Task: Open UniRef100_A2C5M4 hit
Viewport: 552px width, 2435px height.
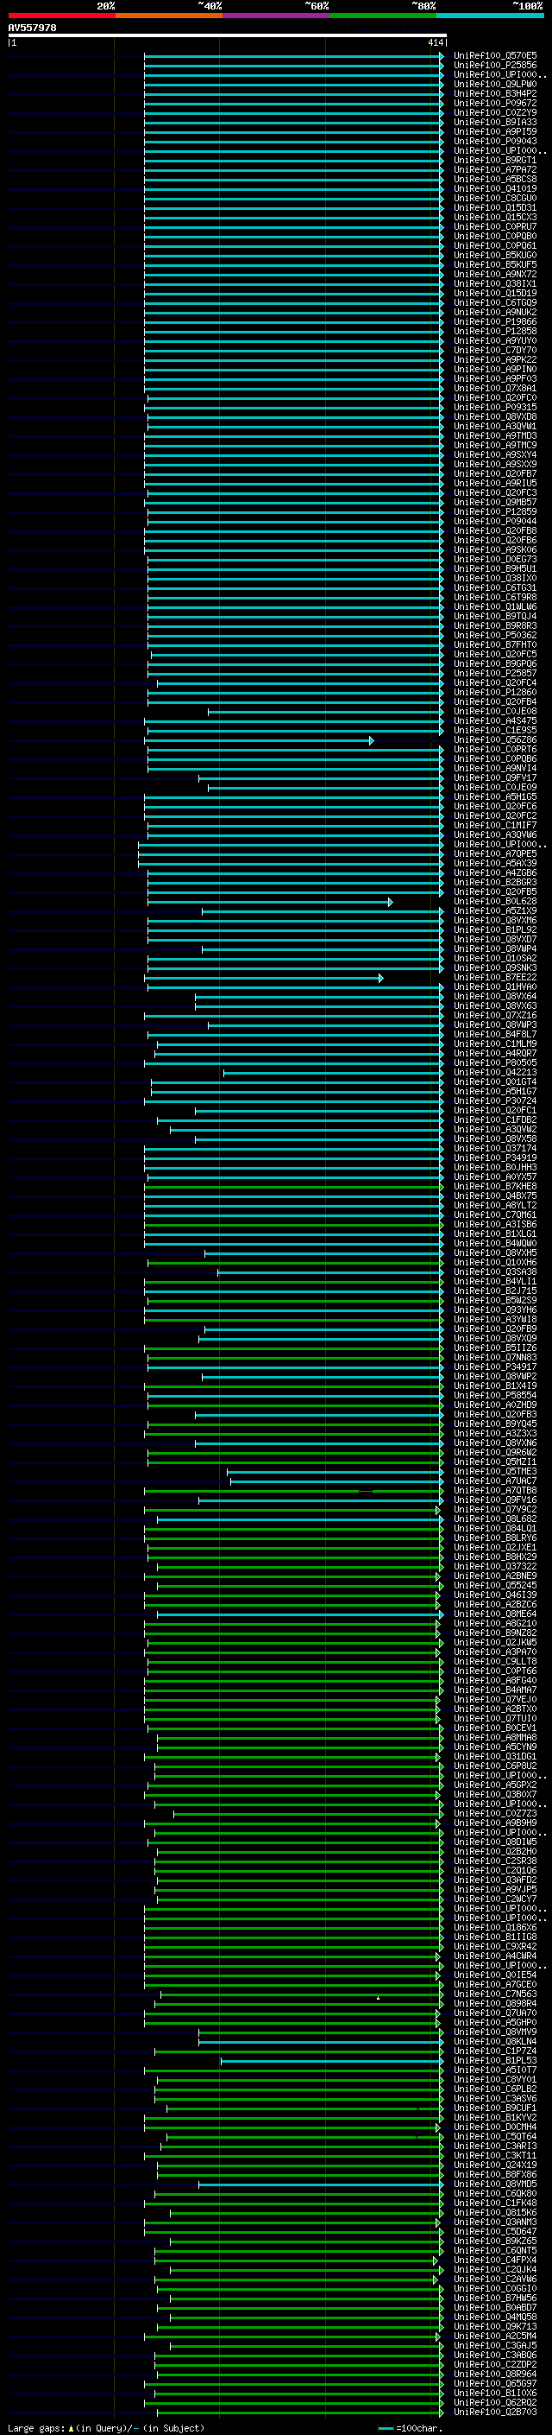Action: click(495, 2336)
